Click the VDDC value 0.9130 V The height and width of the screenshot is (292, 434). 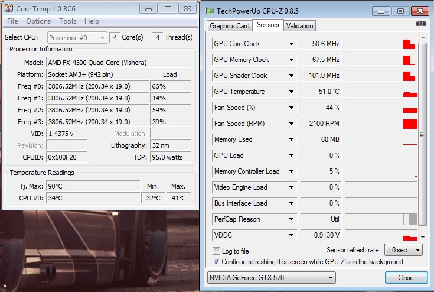[321, 235]
